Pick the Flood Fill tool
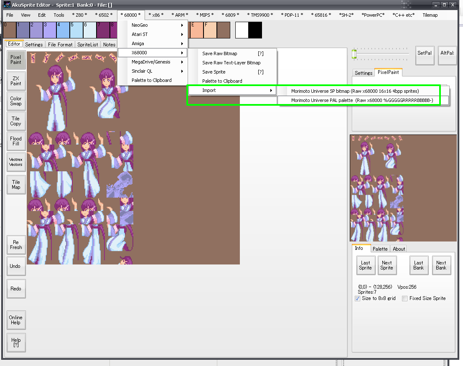 coord(16,141)
